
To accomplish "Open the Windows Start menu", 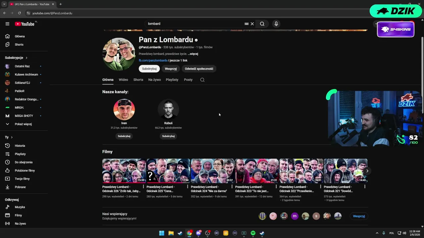I will pos(161,233).
